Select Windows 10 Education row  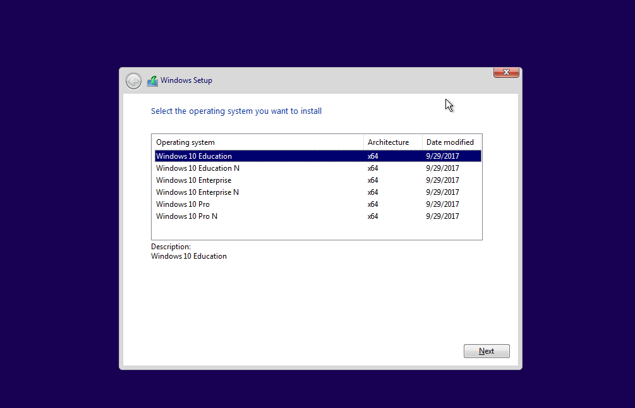(x=318, y=156)
